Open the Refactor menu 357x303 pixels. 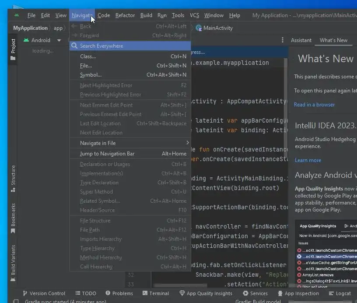pyautogui.click(x=125, y=15)
